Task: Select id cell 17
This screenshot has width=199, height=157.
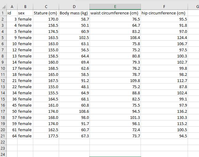Action: tap(12, 68)
